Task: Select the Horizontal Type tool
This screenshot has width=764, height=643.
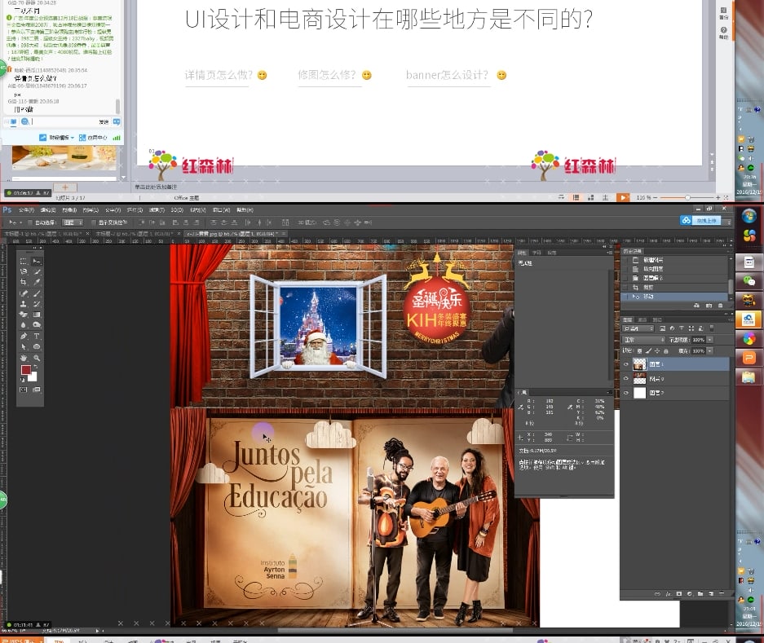Action: (x=37, y=336)
